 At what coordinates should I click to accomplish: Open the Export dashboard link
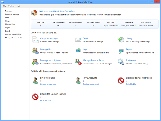(129, 49)
